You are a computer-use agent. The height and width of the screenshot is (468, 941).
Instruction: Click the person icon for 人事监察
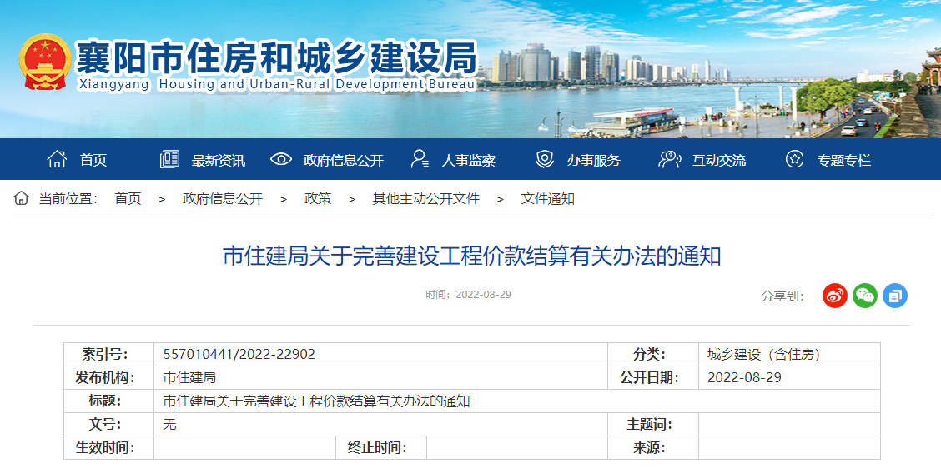click(420, 159)
